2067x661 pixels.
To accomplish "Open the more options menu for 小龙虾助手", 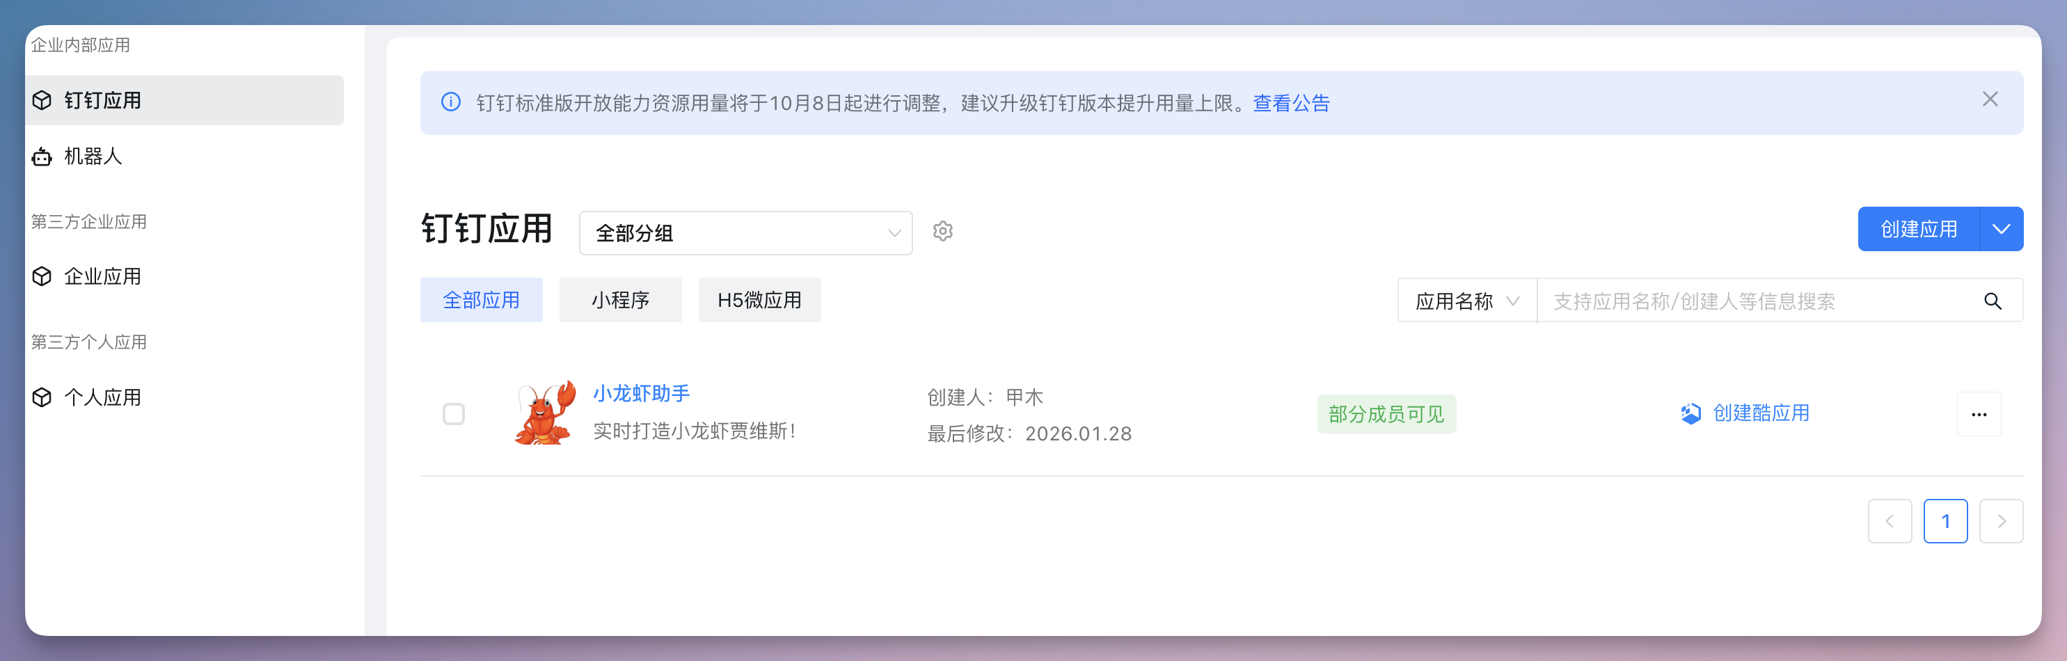I will (1979, 414).
